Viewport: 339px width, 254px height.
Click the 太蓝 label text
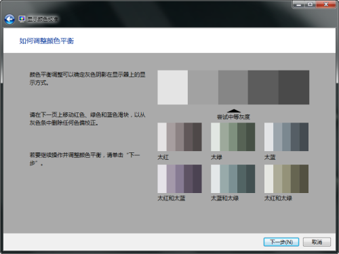point(270,157)
